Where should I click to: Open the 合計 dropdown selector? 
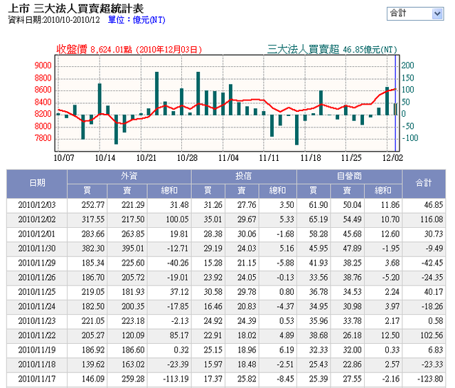415,14
